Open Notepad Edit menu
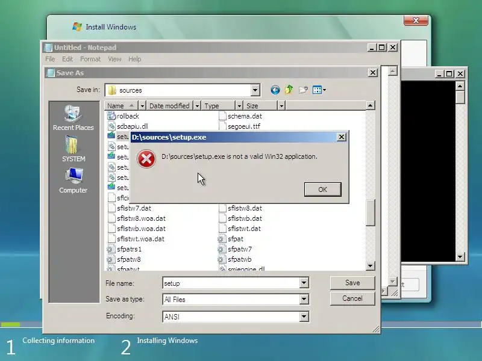 coord(67,59)
